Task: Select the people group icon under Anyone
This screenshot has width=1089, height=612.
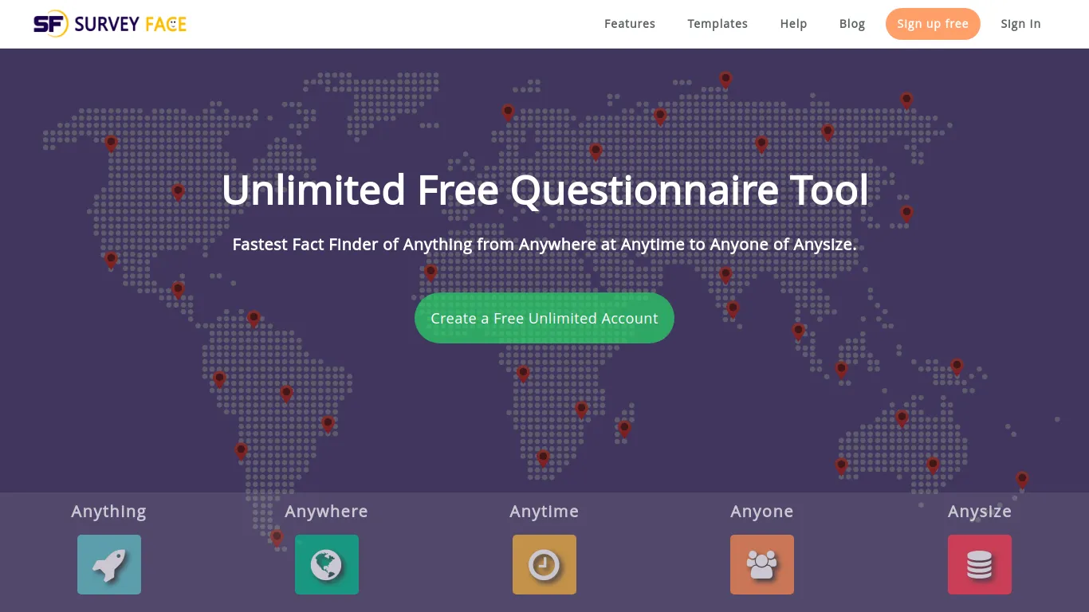Action: click(762, 564)
